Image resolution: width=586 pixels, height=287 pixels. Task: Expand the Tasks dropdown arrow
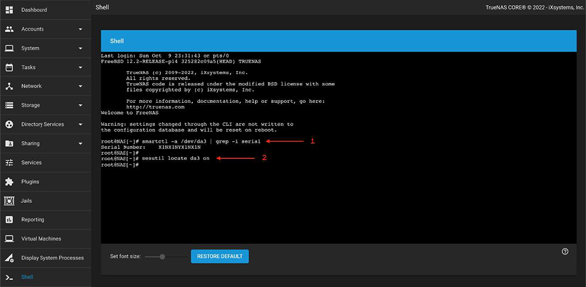(x=80, y=67)
